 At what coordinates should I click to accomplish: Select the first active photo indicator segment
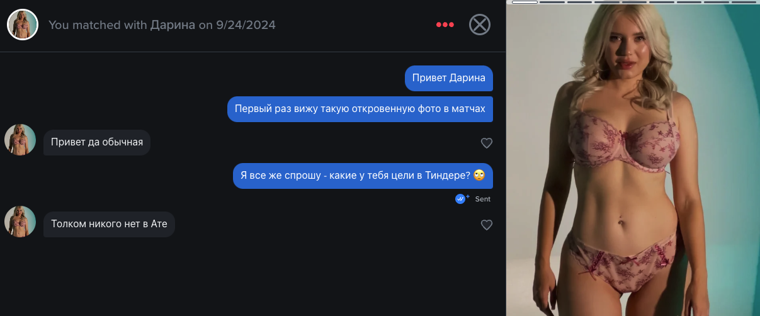(x=525, y=2)
